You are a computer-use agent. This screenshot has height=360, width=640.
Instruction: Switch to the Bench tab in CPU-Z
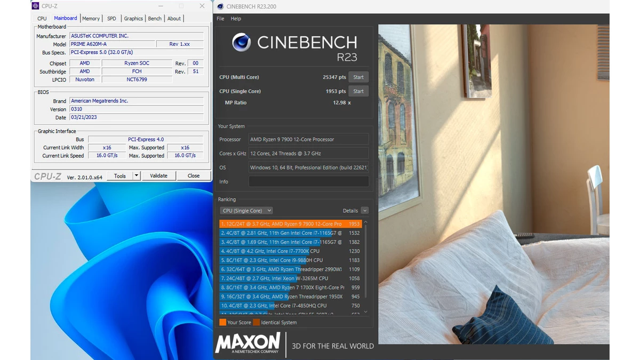[x=155, y=19]
